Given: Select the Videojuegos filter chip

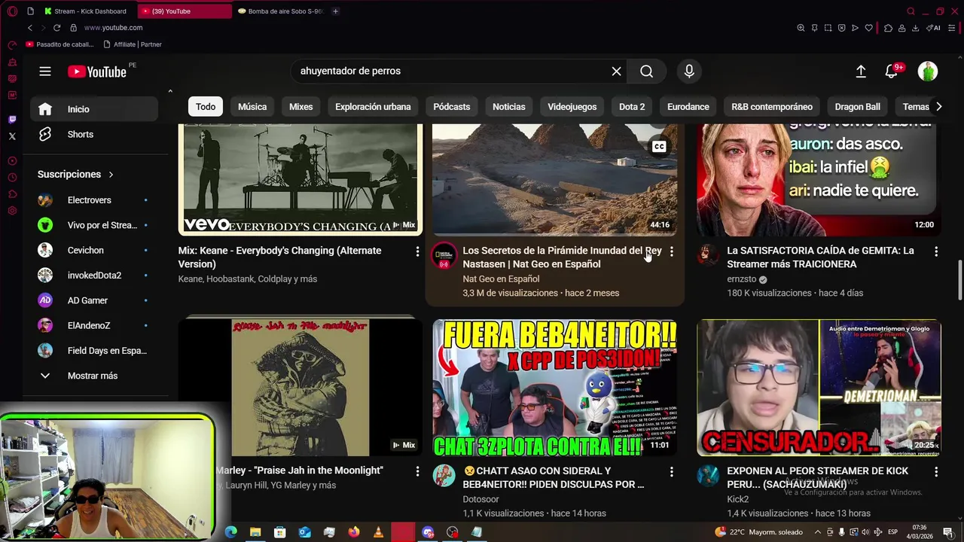Looking at the screenshot, I should coord(572,107).
